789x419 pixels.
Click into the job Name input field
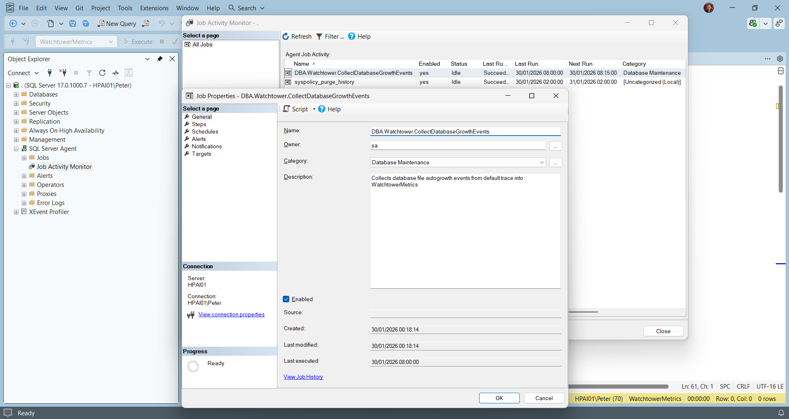(x=465, y=131)
